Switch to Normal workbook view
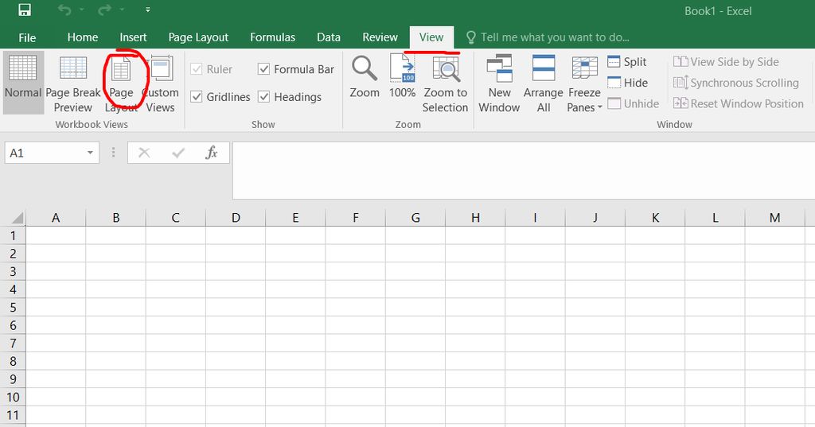This screenshot has height=427, width=815. 23,80
